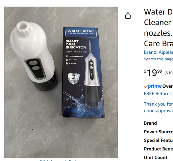Click the Product Benefits attribute label
The width and height of the screenshot is (173, 161).
159,149
